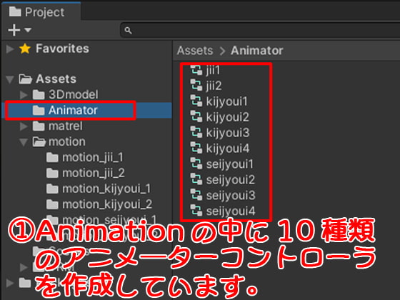This screenshot has height=300, width=400.
Task: Click the kijyoui1 controller icon
Action: [x=196, y=101]
